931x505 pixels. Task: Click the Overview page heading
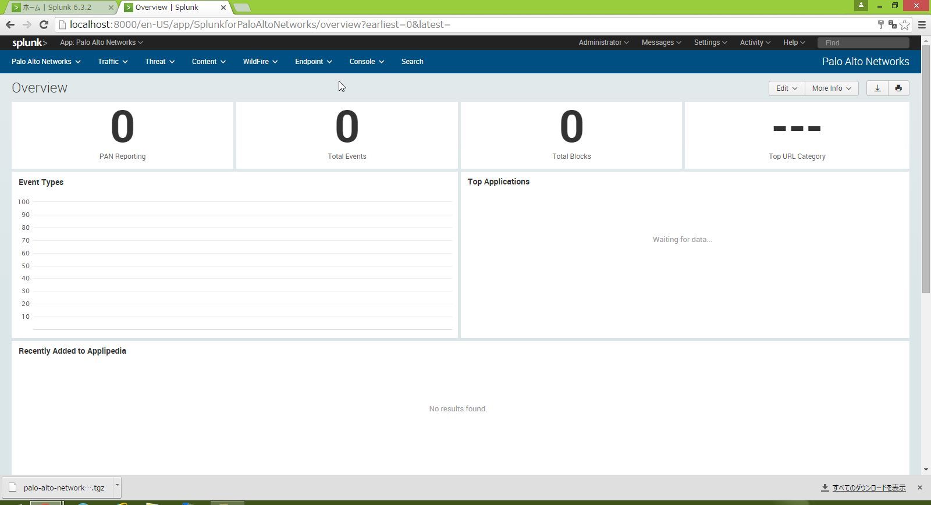click(40, 88)
